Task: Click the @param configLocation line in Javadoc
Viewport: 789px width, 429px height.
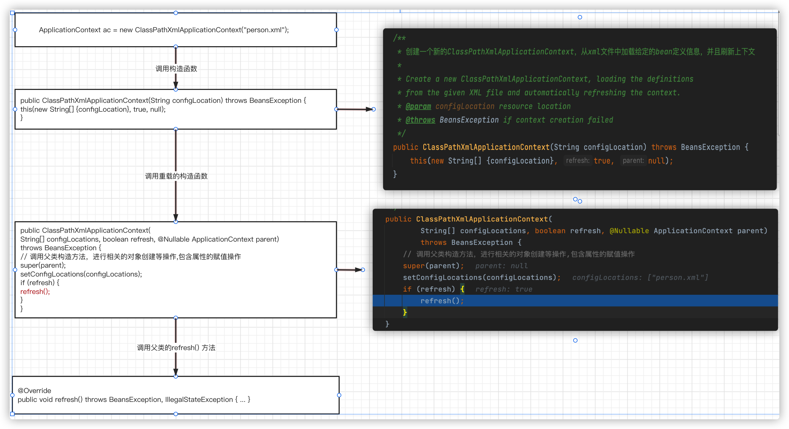Action: 484,106
